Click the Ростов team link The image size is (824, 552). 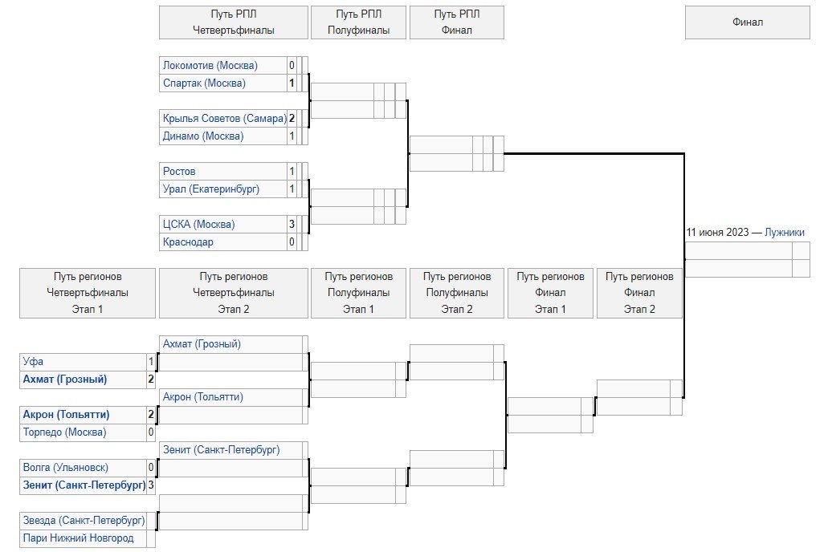point(179,171)
